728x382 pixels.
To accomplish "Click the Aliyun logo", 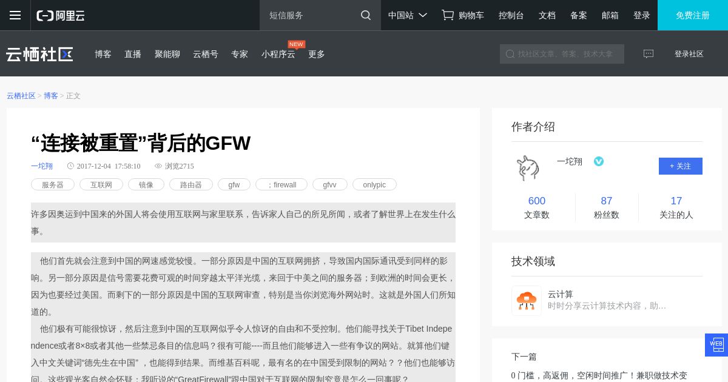I will (61, 16).
